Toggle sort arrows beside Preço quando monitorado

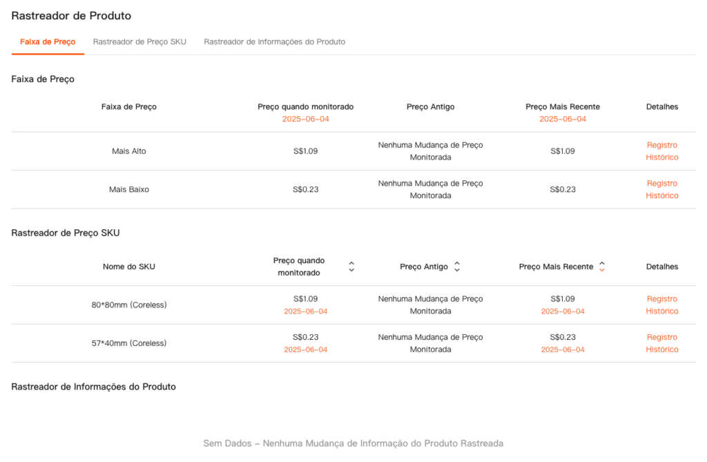tap(351, 267)
